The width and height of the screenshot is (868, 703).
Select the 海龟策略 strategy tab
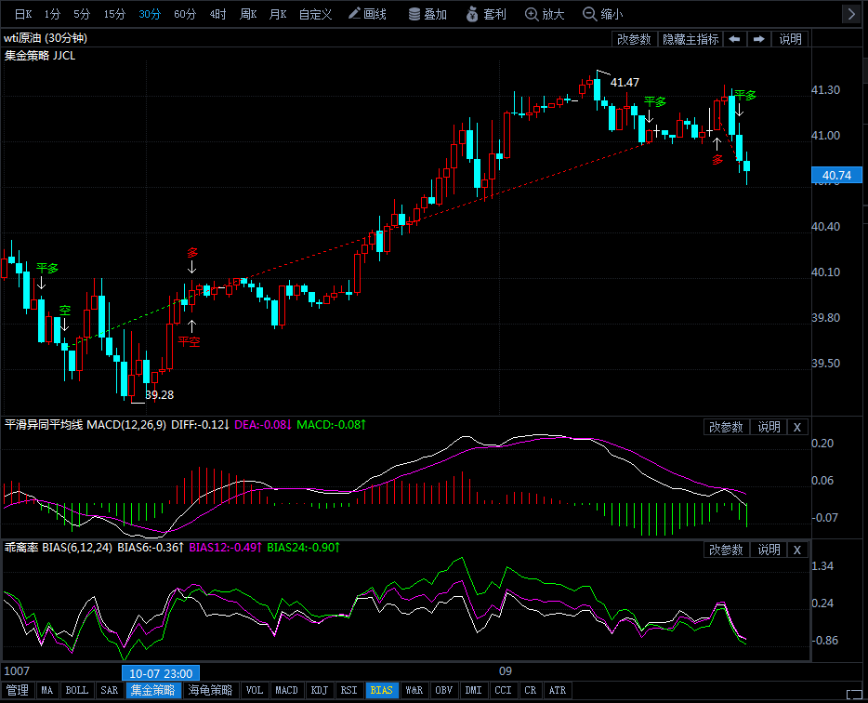(x=210, y=690)
